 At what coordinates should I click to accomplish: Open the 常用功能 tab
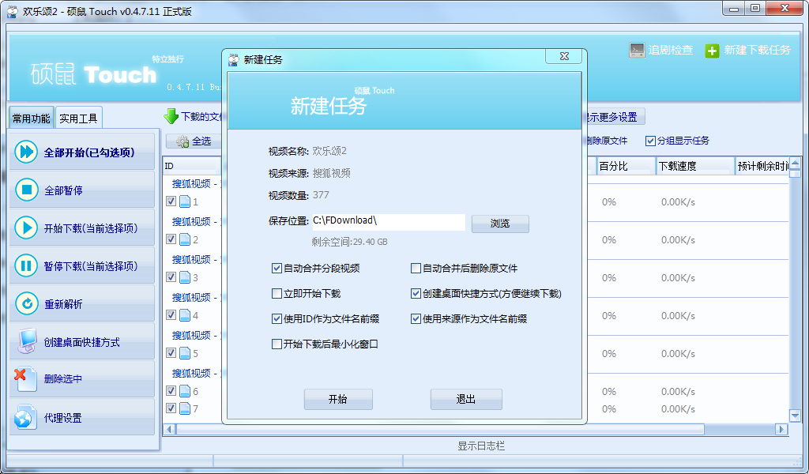33,117
